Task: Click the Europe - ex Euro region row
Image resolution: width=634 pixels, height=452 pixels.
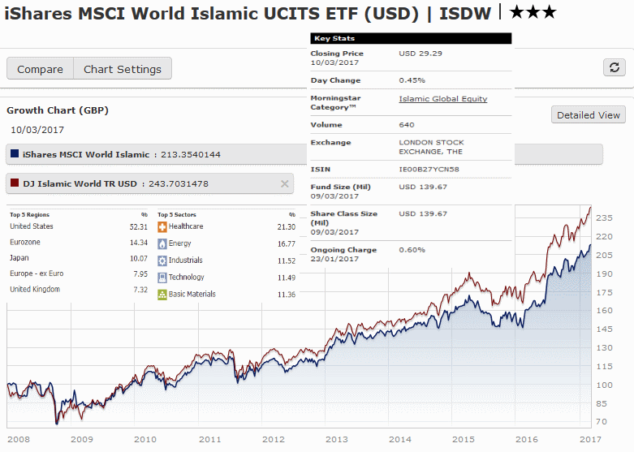Action: coord(79,273)
